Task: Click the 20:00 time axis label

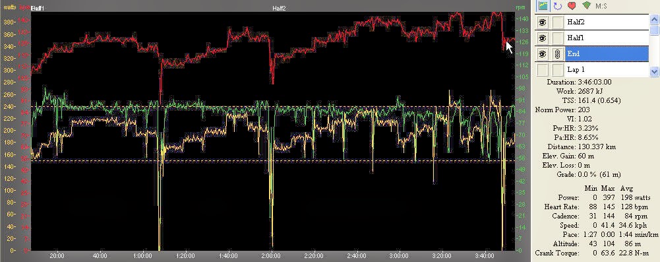Action: tap(57, 255)
